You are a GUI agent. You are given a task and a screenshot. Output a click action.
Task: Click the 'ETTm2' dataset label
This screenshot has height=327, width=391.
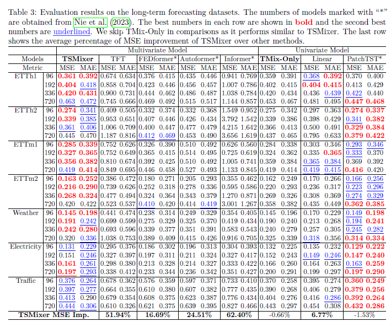25,179
